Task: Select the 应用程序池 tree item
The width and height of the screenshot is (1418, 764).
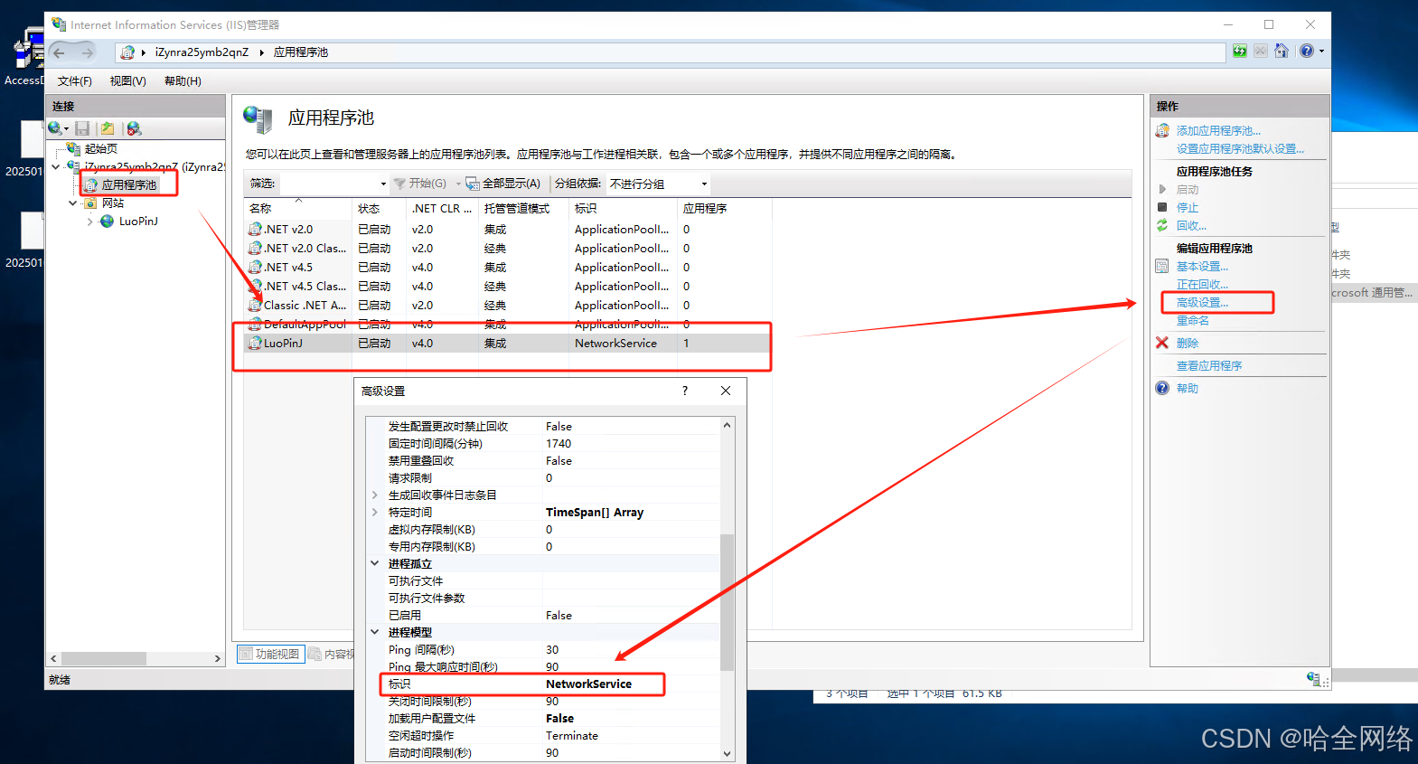Action: point(128,184)
